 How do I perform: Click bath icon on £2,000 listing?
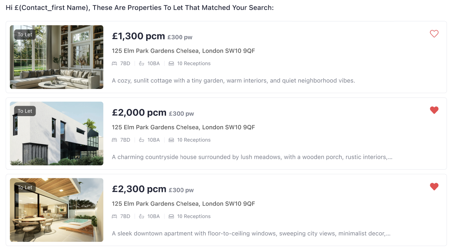click(142, 140)
